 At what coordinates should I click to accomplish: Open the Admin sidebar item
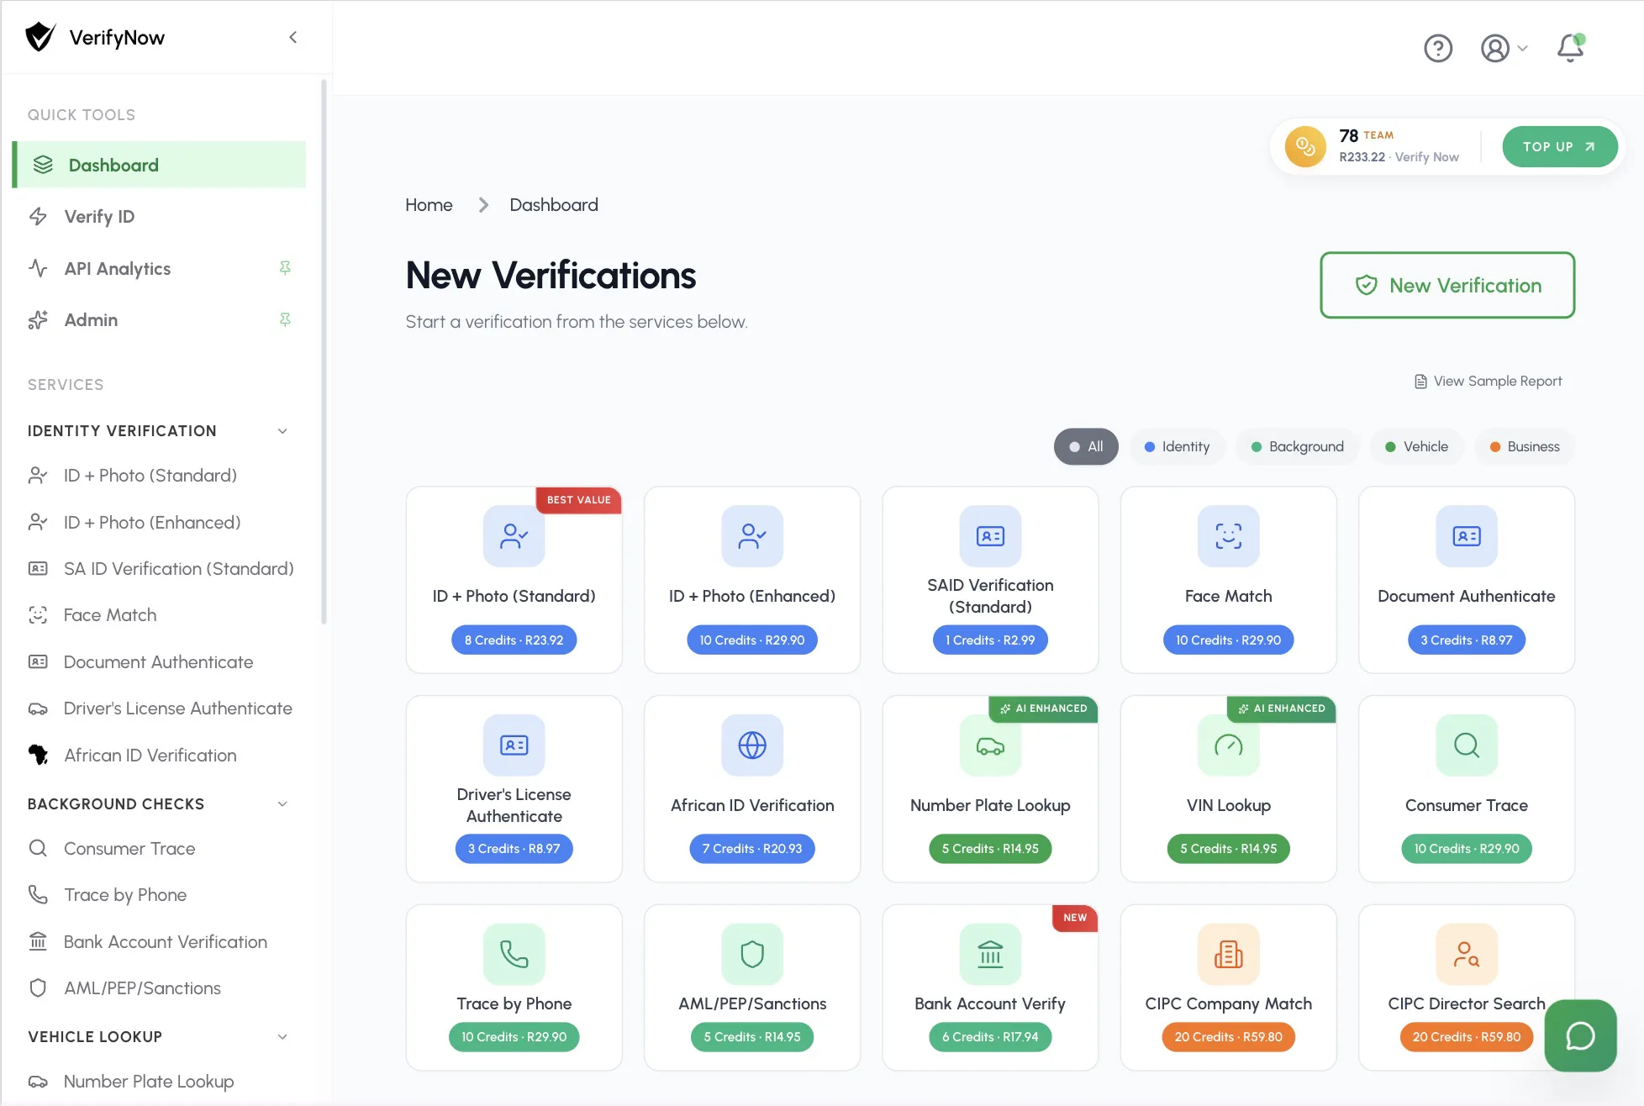tap(160, 319)
